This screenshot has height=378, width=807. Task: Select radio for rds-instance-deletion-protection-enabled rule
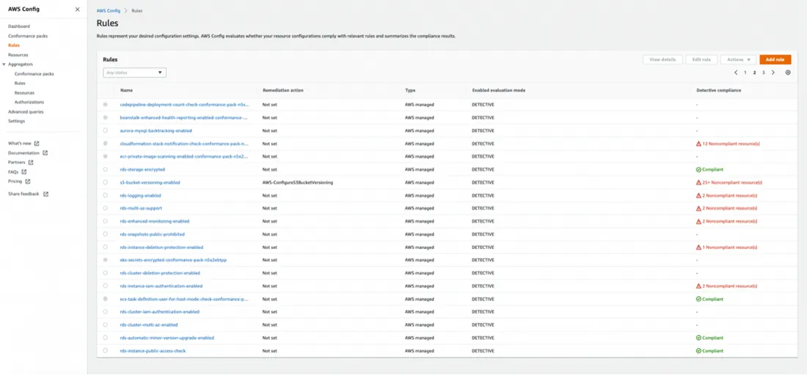[106, 247]
